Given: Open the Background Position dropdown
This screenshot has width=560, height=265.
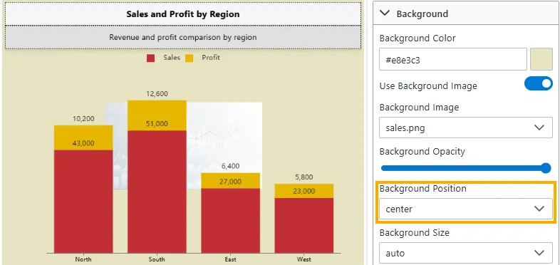Looking at the screenshot, I should tap(466, 209).
